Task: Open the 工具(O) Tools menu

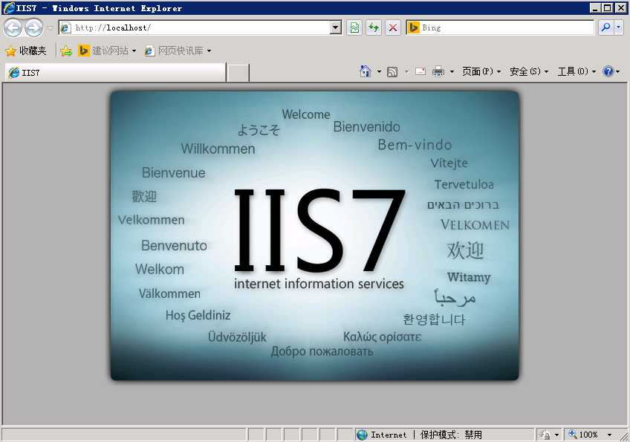Action: 577,71
